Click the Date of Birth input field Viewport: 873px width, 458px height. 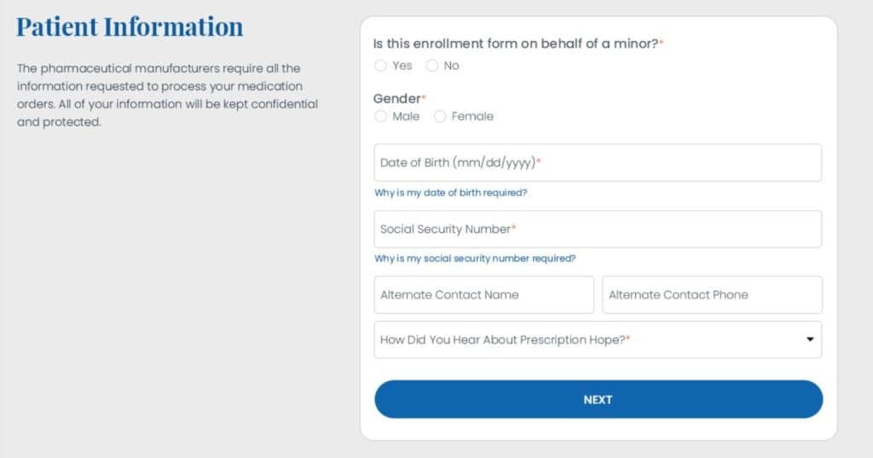598,163
